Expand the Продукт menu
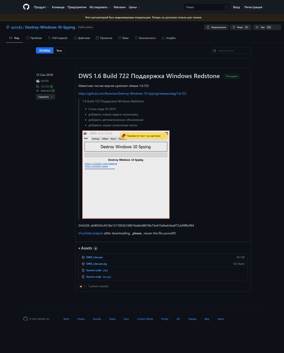Image resolution: width=284 pixels, height=353 pixels. click(x=41, y=7)
